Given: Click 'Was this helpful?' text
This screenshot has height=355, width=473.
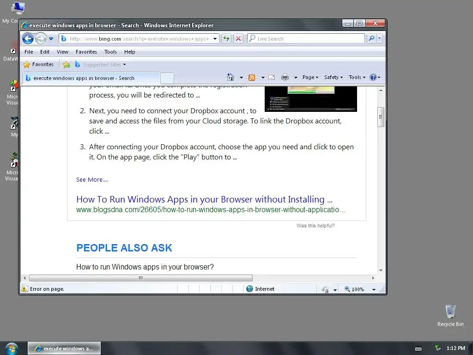Looking at the screenshot, I should pos(315,226).
